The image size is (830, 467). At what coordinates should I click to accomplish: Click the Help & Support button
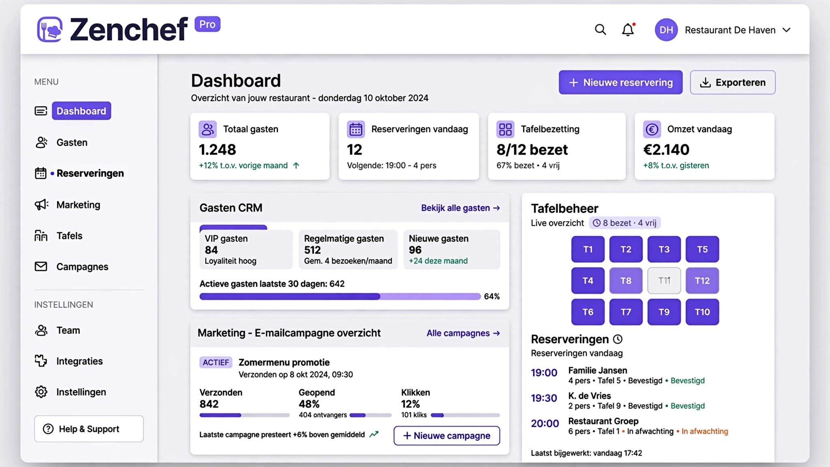coord(89,428)
